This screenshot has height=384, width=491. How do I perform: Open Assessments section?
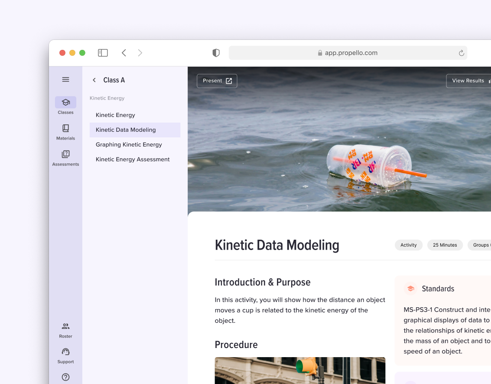[65, 158]
